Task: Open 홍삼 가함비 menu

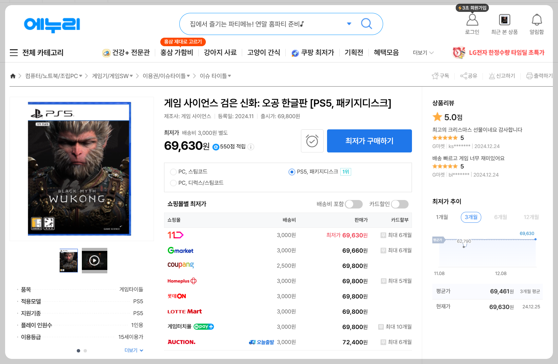Action: [x=177, y=53]
